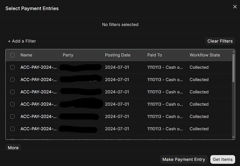
Task: Click the Get Items button
Action: tap(223, 159)
